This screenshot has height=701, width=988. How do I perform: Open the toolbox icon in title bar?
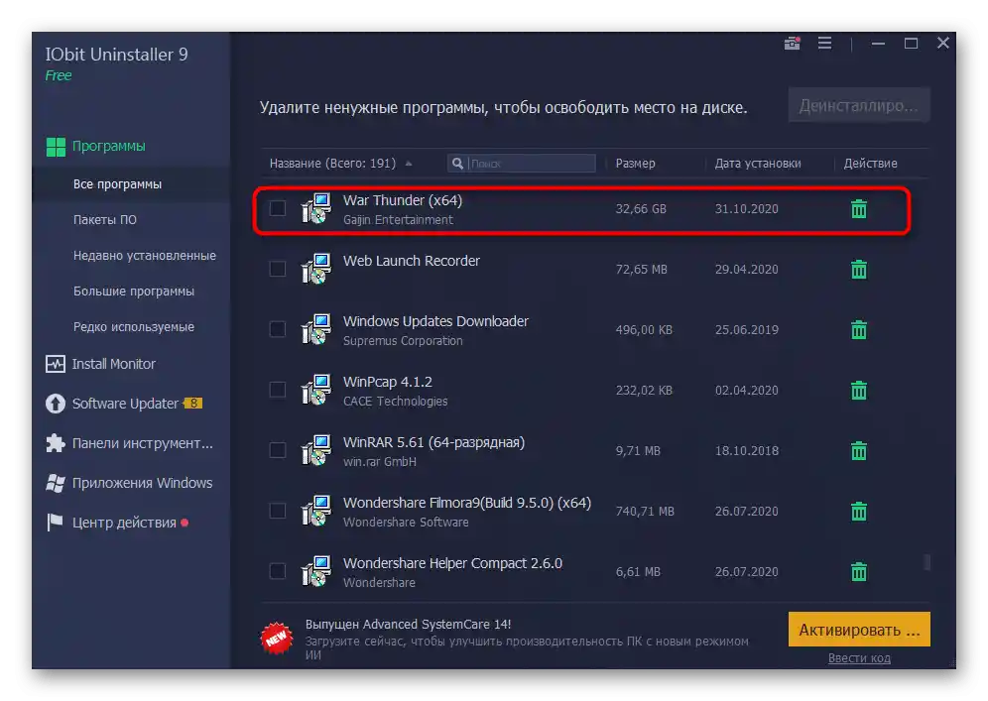click(x=792, y=43)
